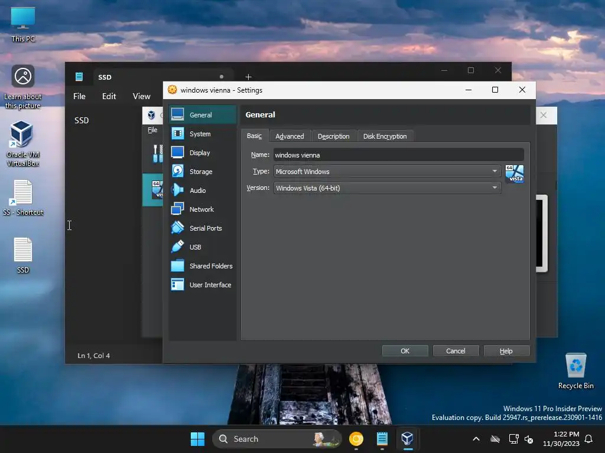Click the network display tray icon
The image size is (605, 453).
click(513, 439)
